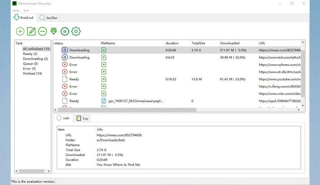320x185 pixels.
Task: Click the Error icon of cnbc row
Action: tap(65, 94)
